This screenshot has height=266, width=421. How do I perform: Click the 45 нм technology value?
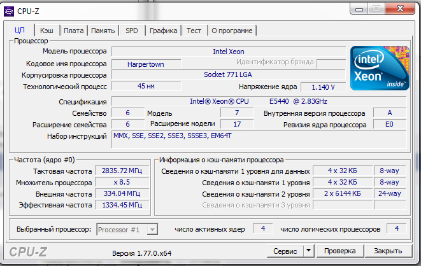[146, 86]
